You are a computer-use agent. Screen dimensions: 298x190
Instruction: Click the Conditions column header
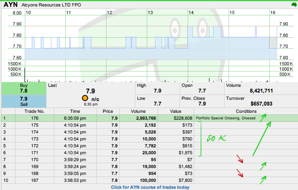pyautogui.click(x=245, y=111)
